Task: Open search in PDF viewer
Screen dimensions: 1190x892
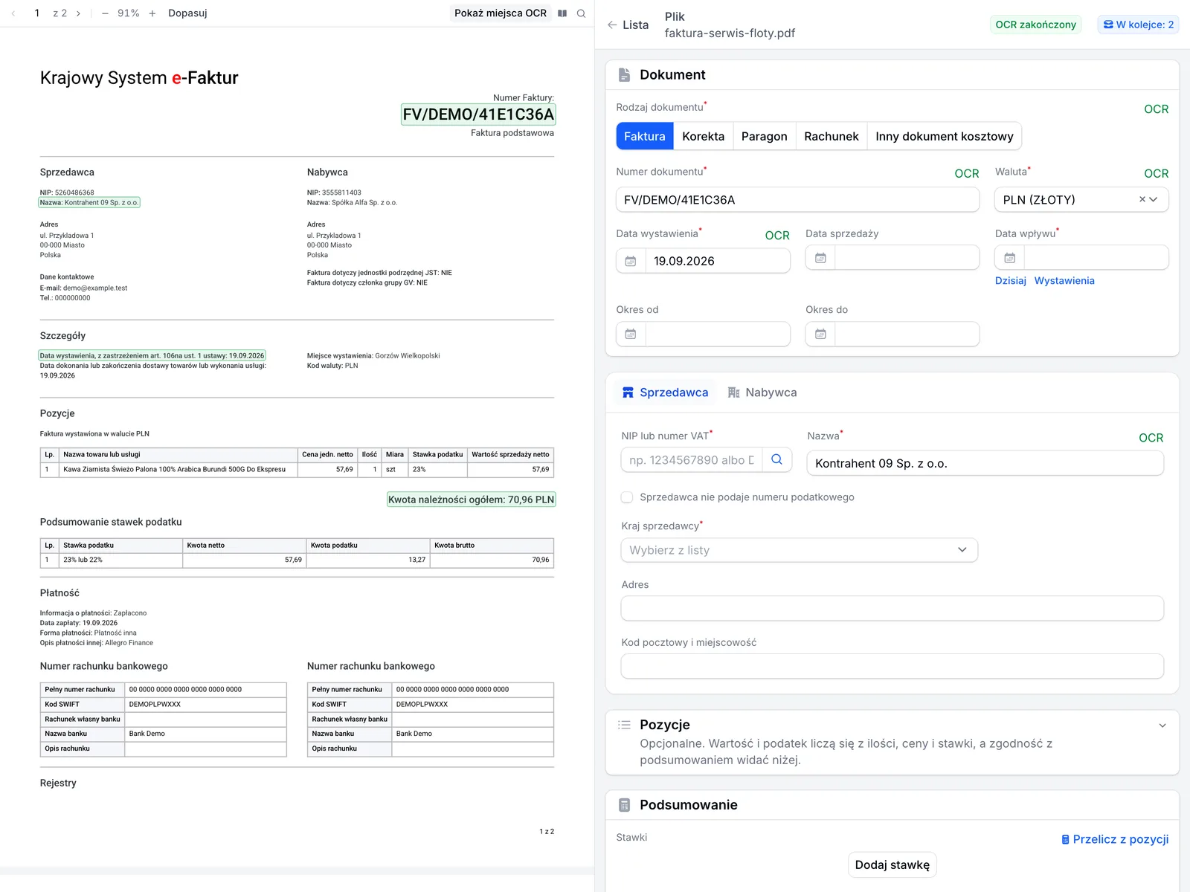Action: (x=582, y=13)
